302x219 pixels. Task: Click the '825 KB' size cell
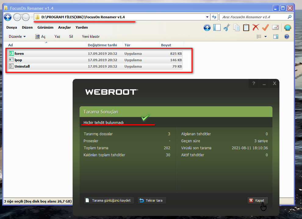pyautogui.click(x=176, y=54)
